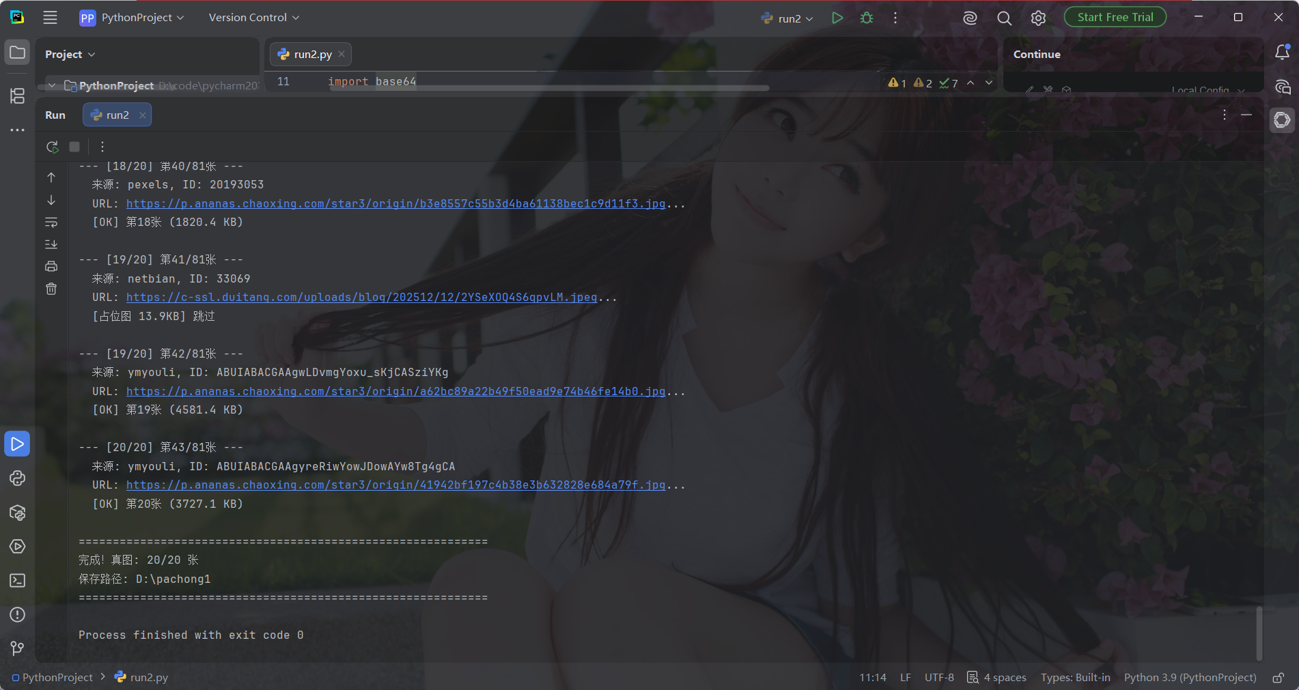
Task: Open 41942bf197c4b38e3b632828e684a79f.jpg URL
Action: coord(395,485)
